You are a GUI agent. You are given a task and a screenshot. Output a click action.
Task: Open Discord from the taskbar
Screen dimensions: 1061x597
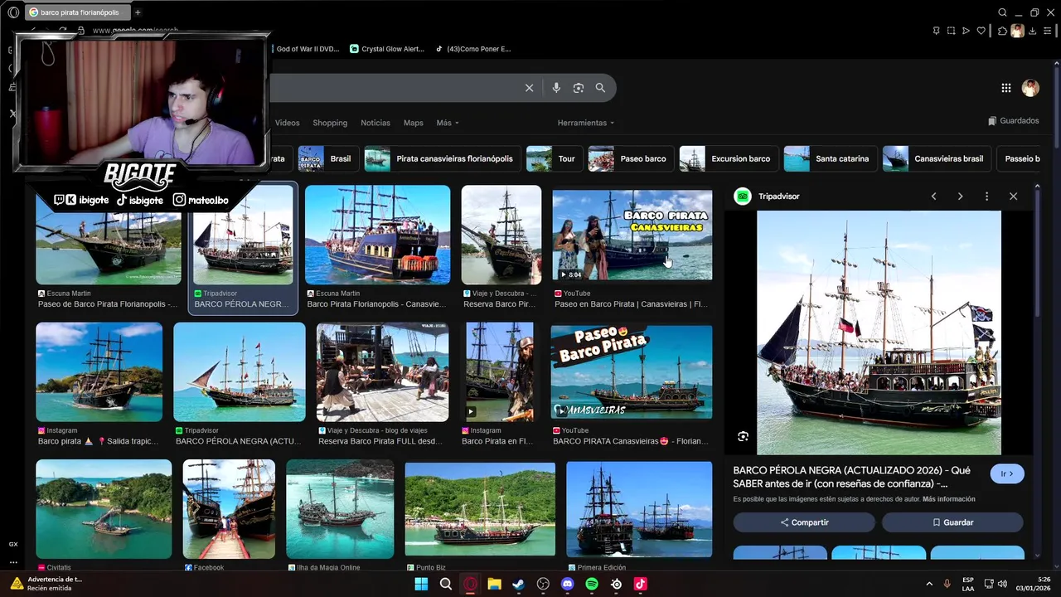(567, 584)
